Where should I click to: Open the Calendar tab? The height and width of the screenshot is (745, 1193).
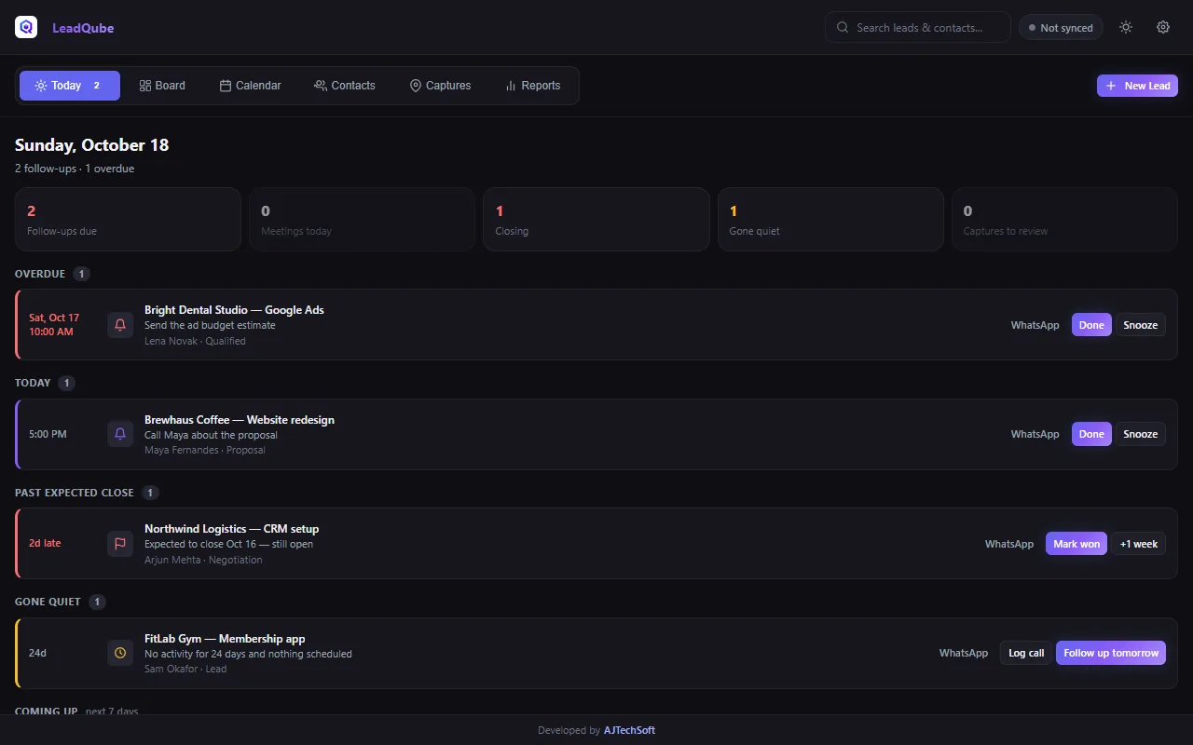tap(250, 86)
